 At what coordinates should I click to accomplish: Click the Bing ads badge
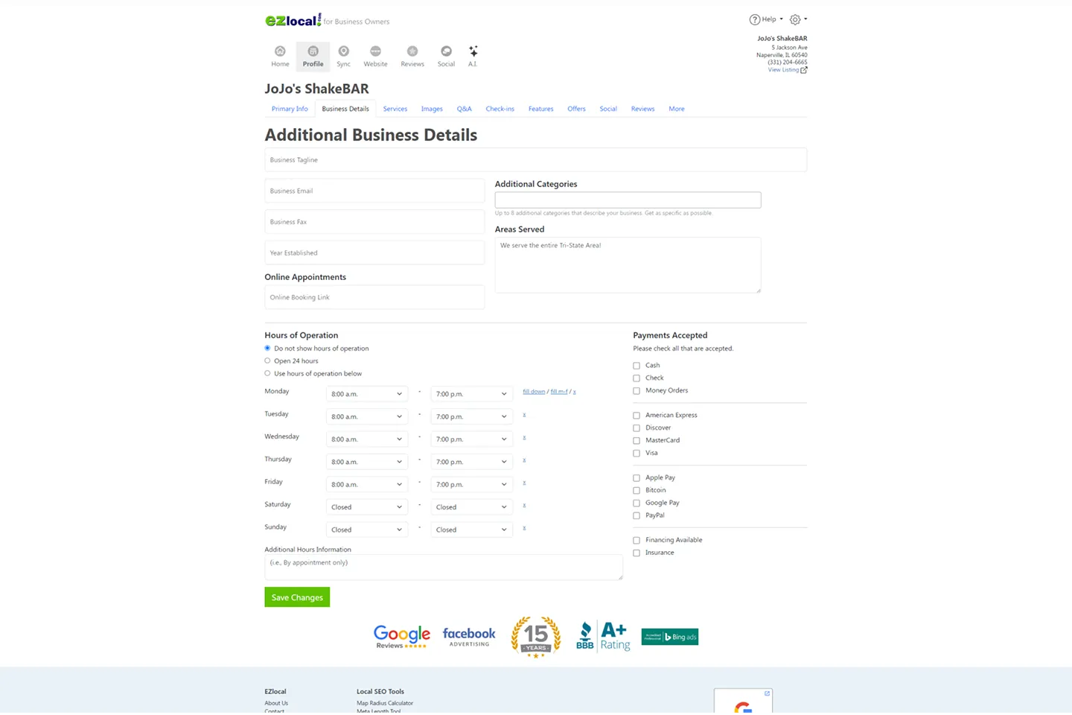[x=670, y=637]
